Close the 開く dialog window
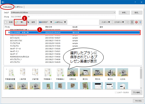Screen dimensions: 145x104 click(x=141, y=2)
